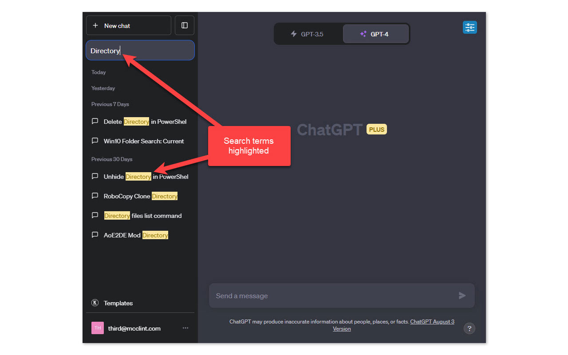The height and width of the screenshot is (355, 568).
Task: Click the question mark help button
Action: (469, 328)
